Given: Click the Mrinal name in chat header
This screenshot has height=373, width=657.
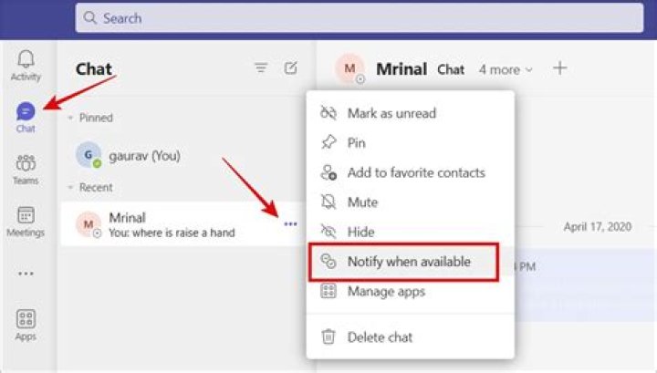Looking at the screenshot, I should click(x=401, y=69).
